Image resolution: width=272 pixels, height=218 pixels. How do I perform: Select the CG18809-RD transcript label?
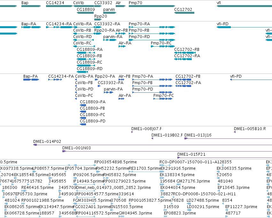point(90,69)
